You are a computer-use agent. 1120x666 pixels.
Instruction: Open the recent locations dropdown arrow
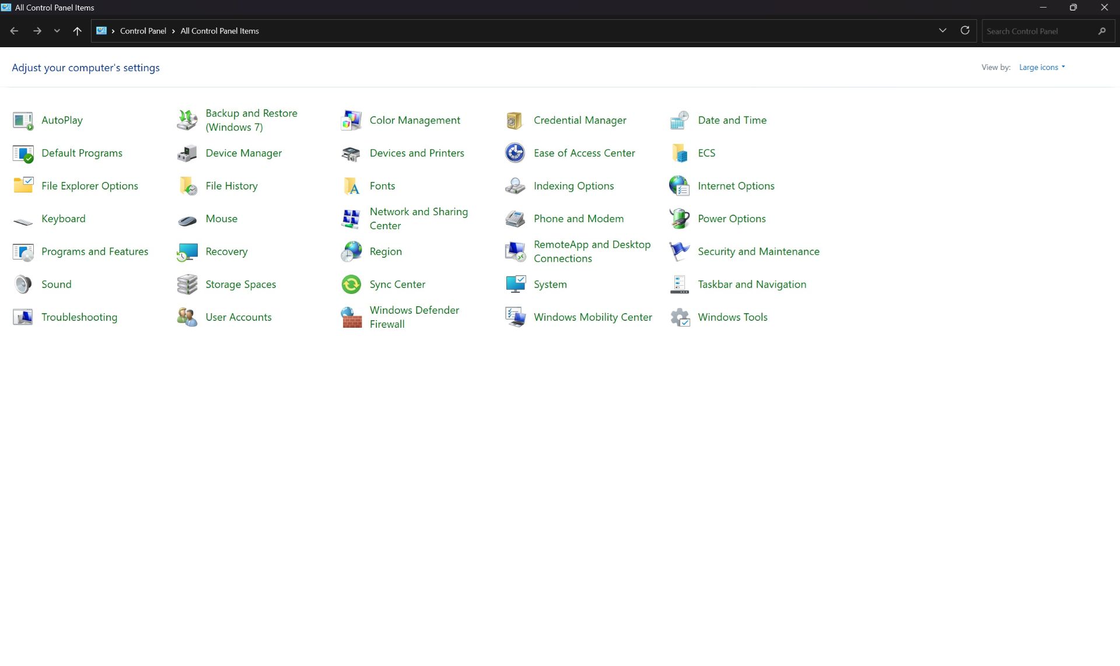[57, 31]
